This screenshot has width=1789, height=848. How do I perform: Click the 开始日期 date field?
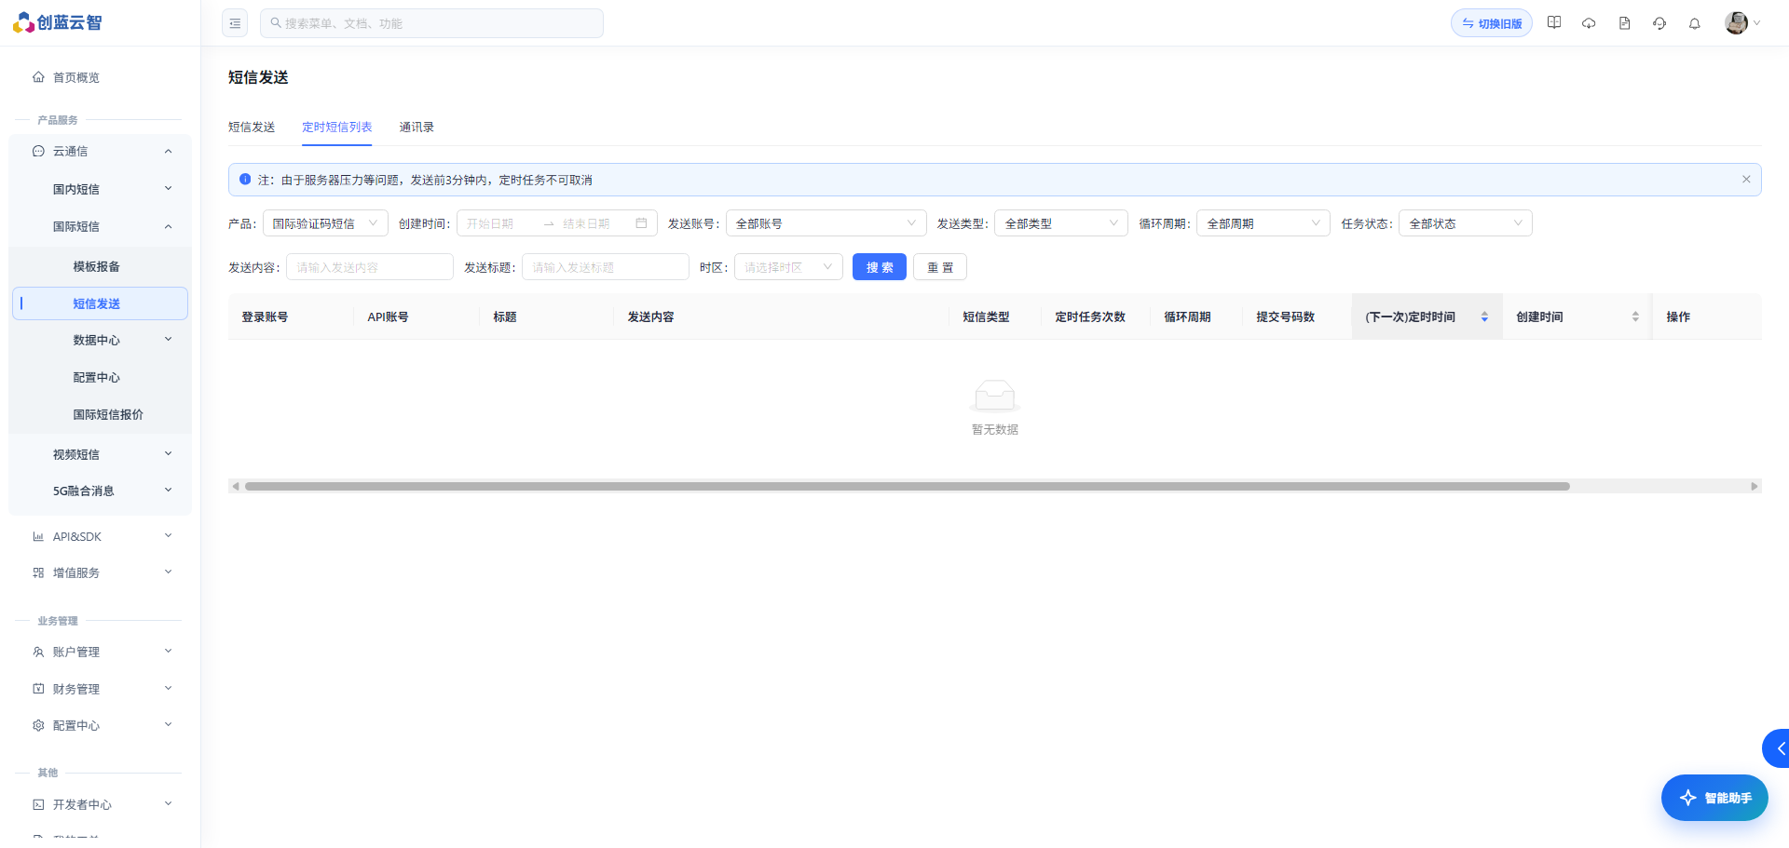tap(498, 223)
